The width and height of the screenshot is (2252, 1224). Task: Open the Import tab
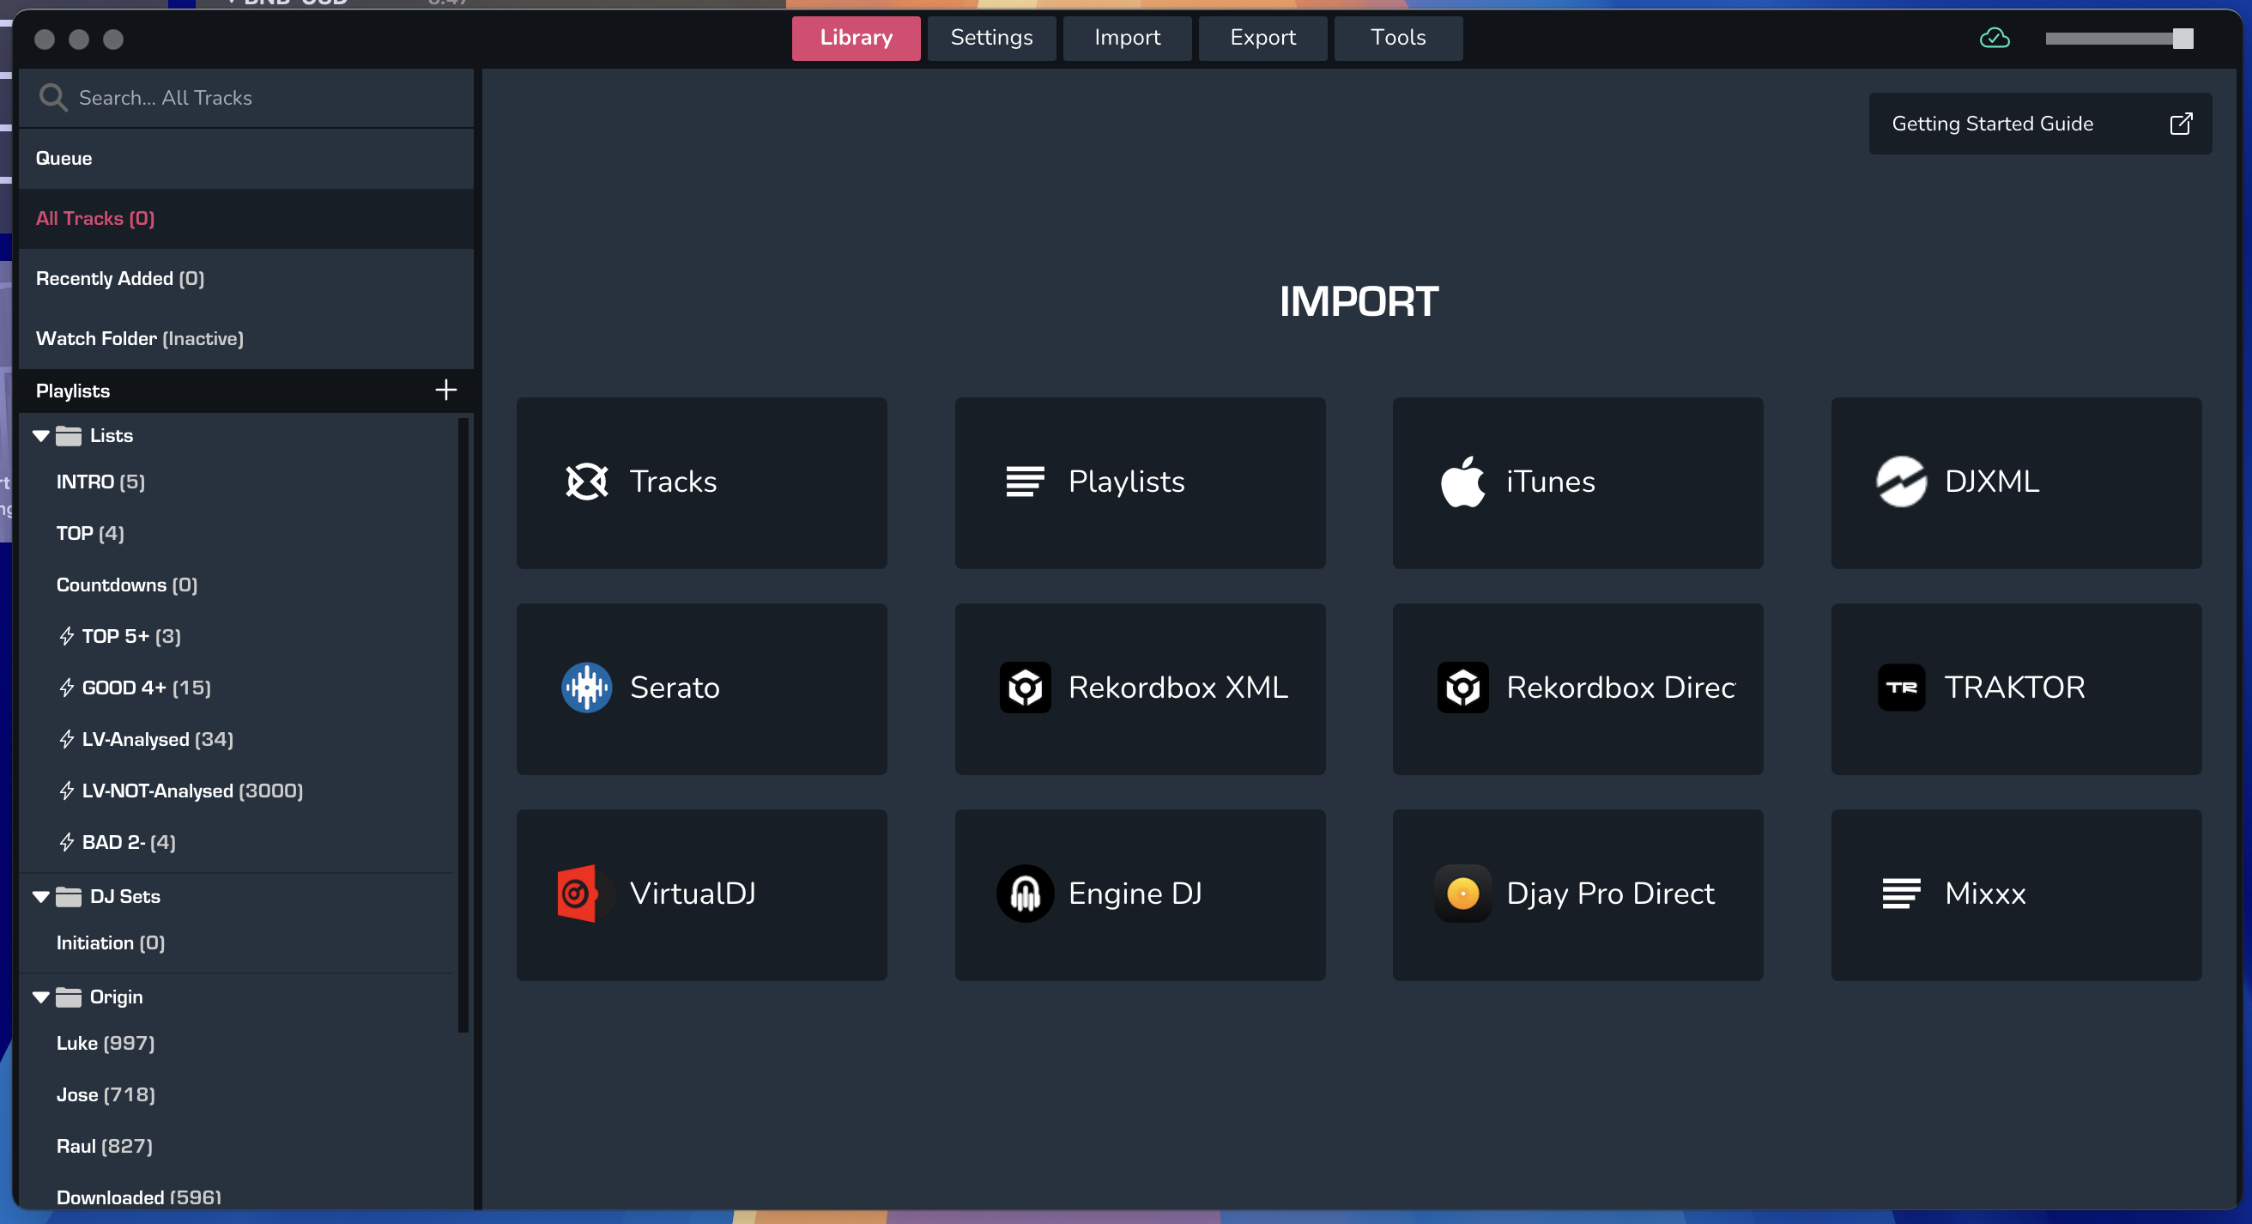(x=1127, y=38)
